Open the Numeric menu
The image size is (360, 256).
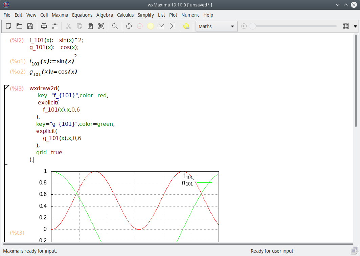pos(190,15)
